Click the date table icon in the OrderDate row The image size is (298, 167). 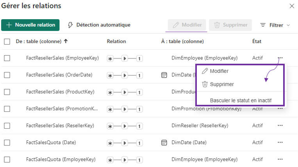point(164,75)
